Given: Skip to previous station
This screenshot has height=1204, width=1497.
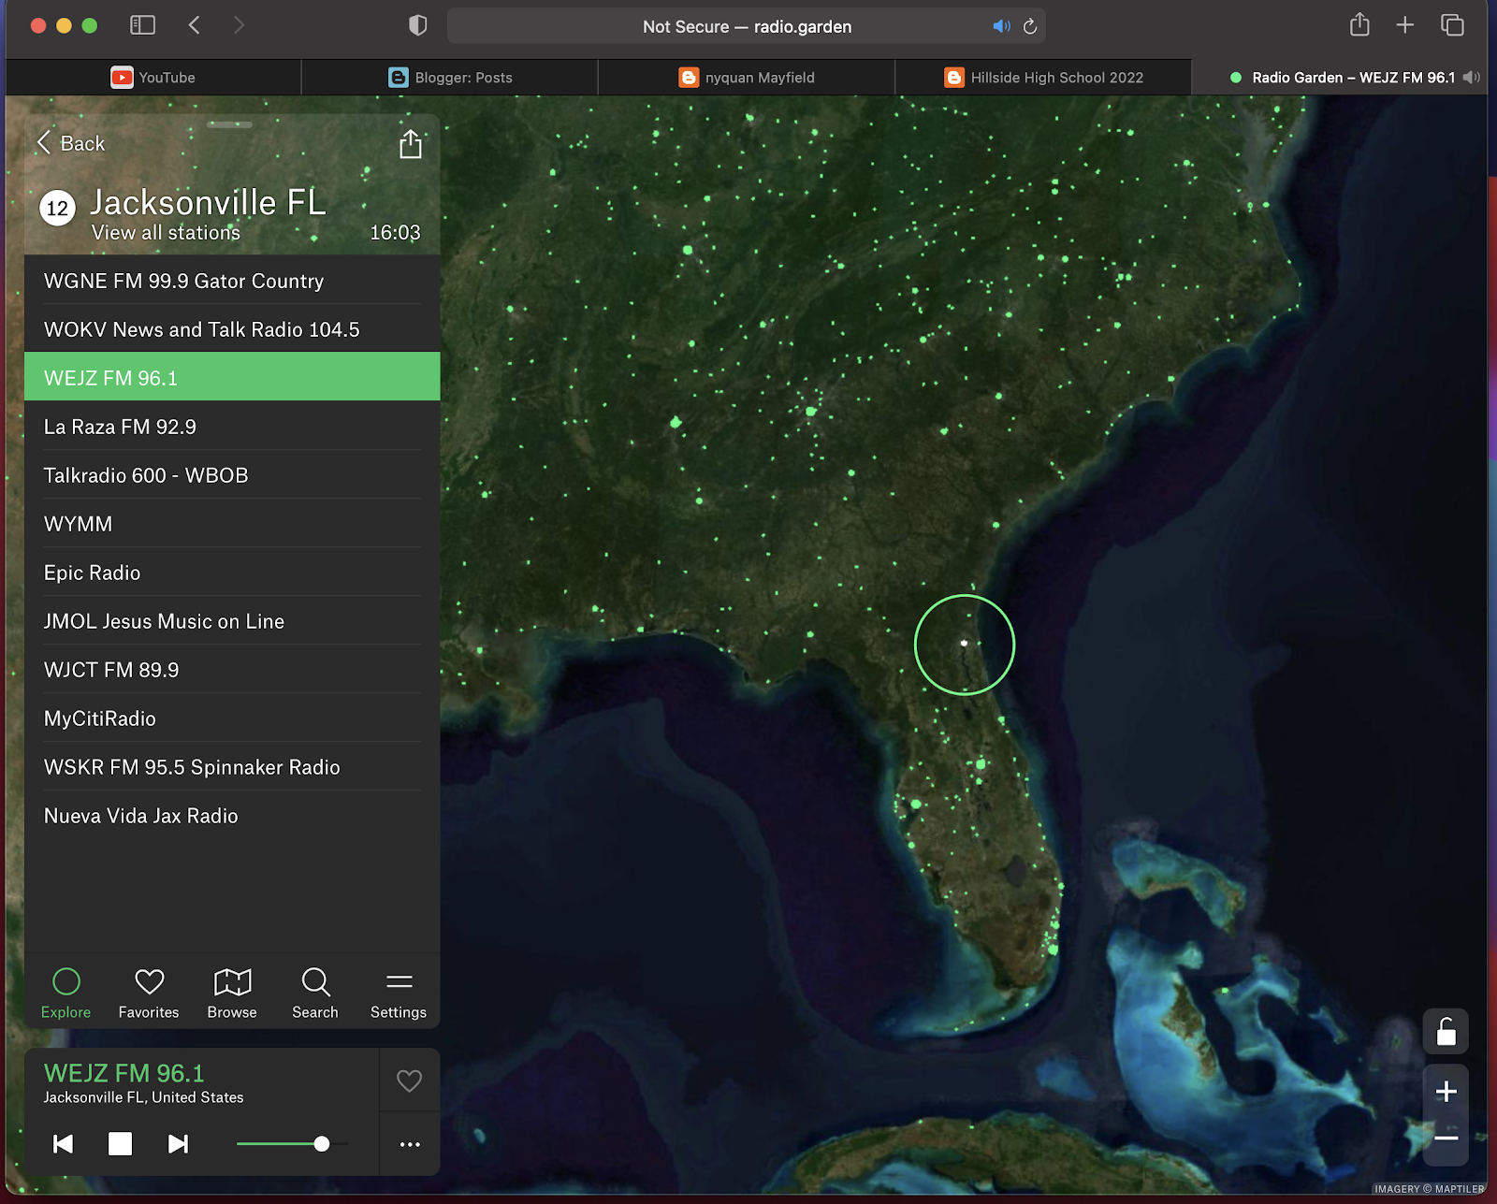Looking at the screenshot, I should pyautogui.click(x=63, y=1144).
